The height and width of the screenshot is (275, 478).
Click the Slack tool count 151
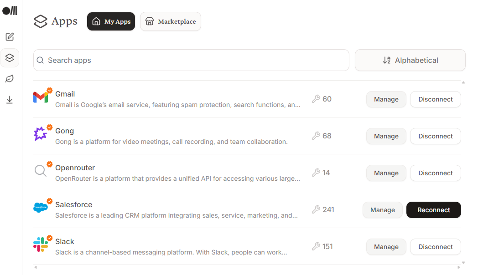[327, 246]
